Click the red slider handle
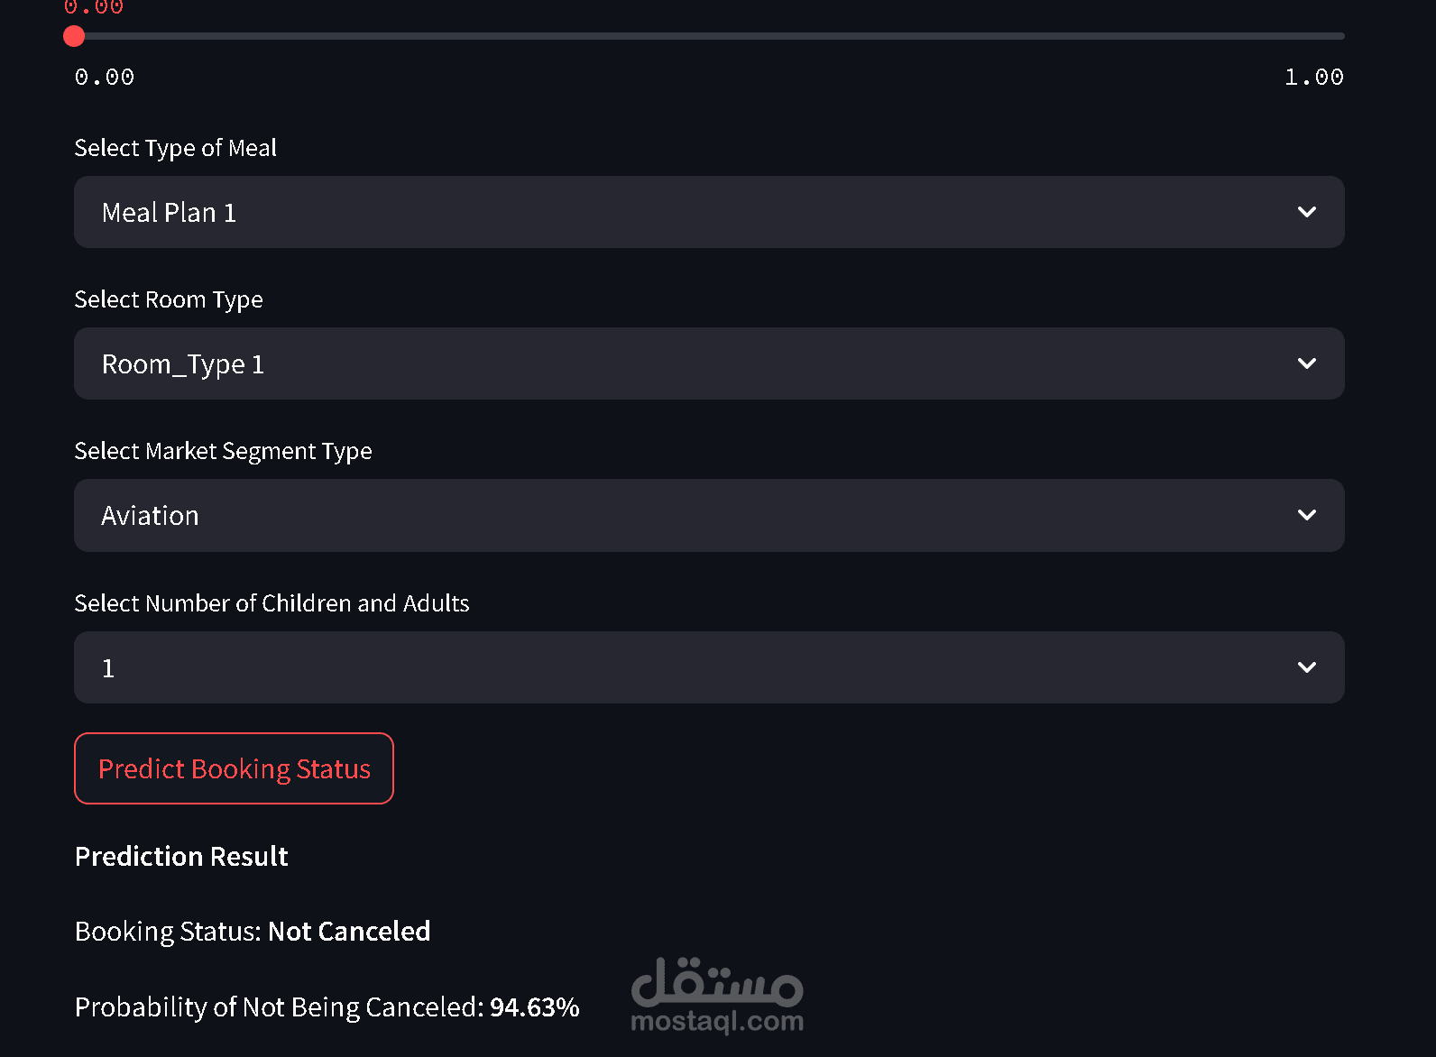1436x1057 pixels. [x=74, y=36]
